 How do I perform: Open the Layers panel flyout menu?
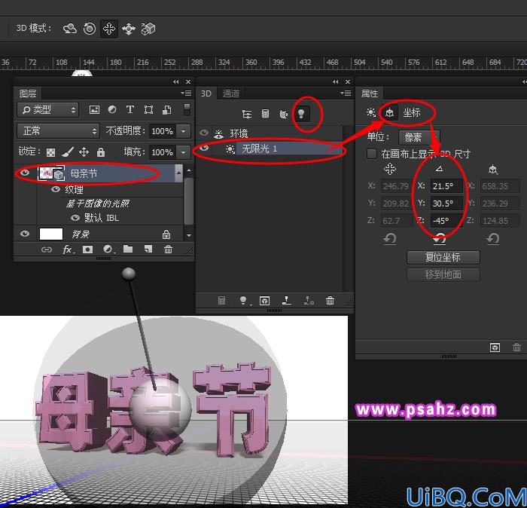point(186,93)
